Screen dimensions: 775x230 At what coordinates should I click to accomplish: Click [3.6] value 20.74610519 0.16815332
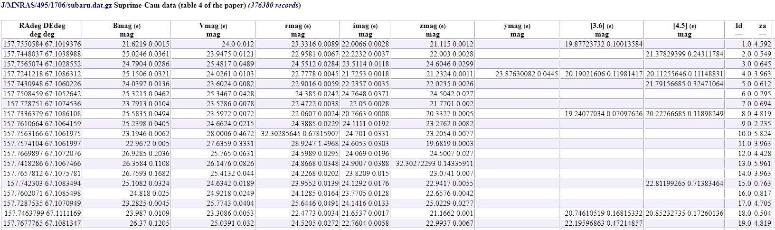604,213
